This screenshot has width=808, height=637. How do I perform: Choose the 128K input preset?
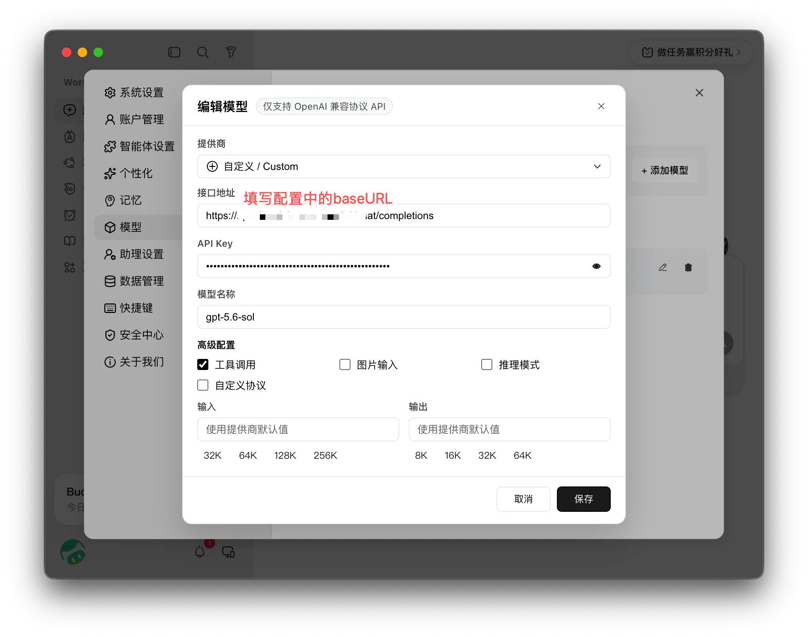click(x=285, y=456)
